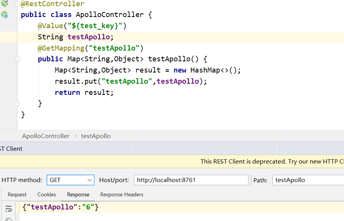Click the gutter icon beside @RestController annotation
344x221 pixels.
coord(5,4)
